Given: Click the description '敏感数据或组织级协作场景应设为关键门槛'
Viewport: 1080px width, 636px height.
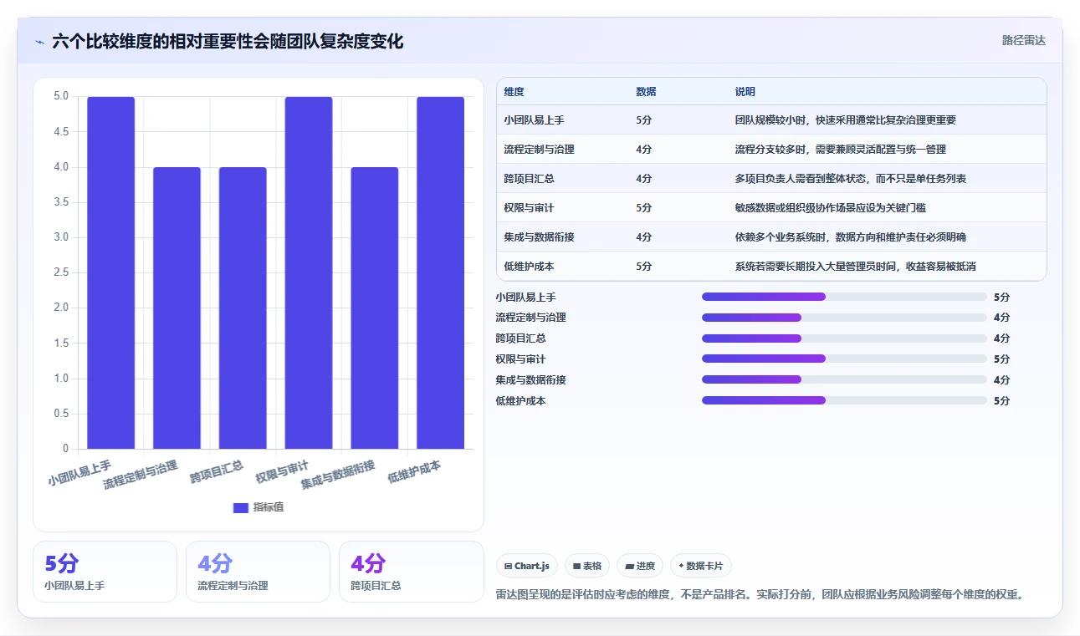Looking at the screenshot, I should click(x=830, y=208).
